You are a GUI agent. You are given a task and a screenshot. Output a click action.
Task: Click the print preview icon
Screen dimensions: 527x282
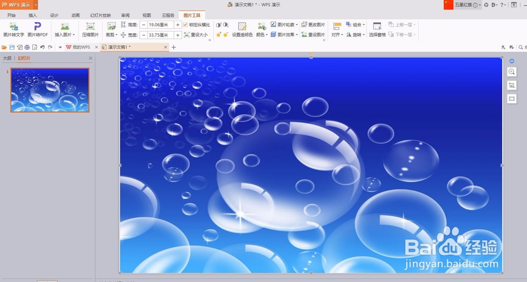coord(35,47)
